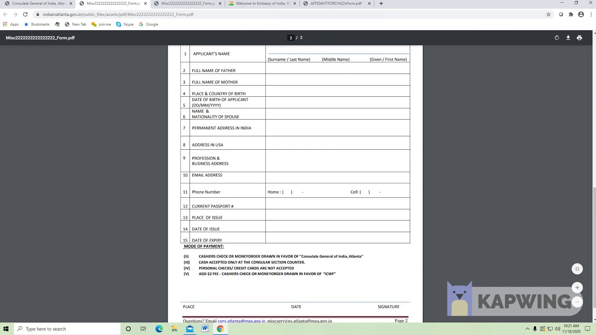The height and width of the screenshot is (335, 596).
Task: Open the Chrome profile avatar
Action: point(581,14)
